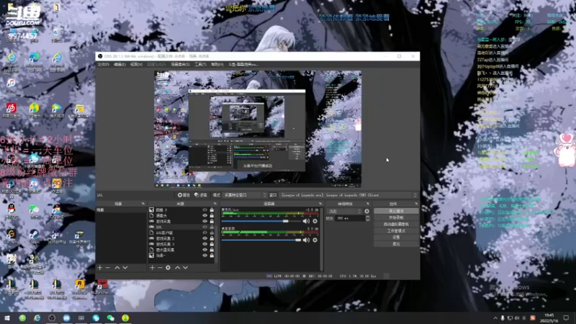Open the 淡出 transition type dropdown
Screen dimensions: 576x324
pyautogui.click(x=345, y=211)
